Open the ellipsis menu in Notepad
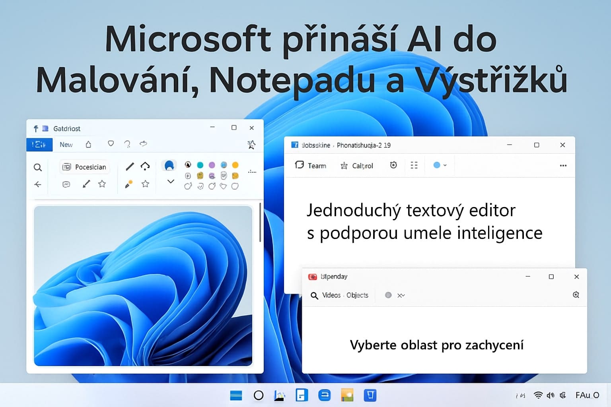611x407 pixels. coord(563,165)
